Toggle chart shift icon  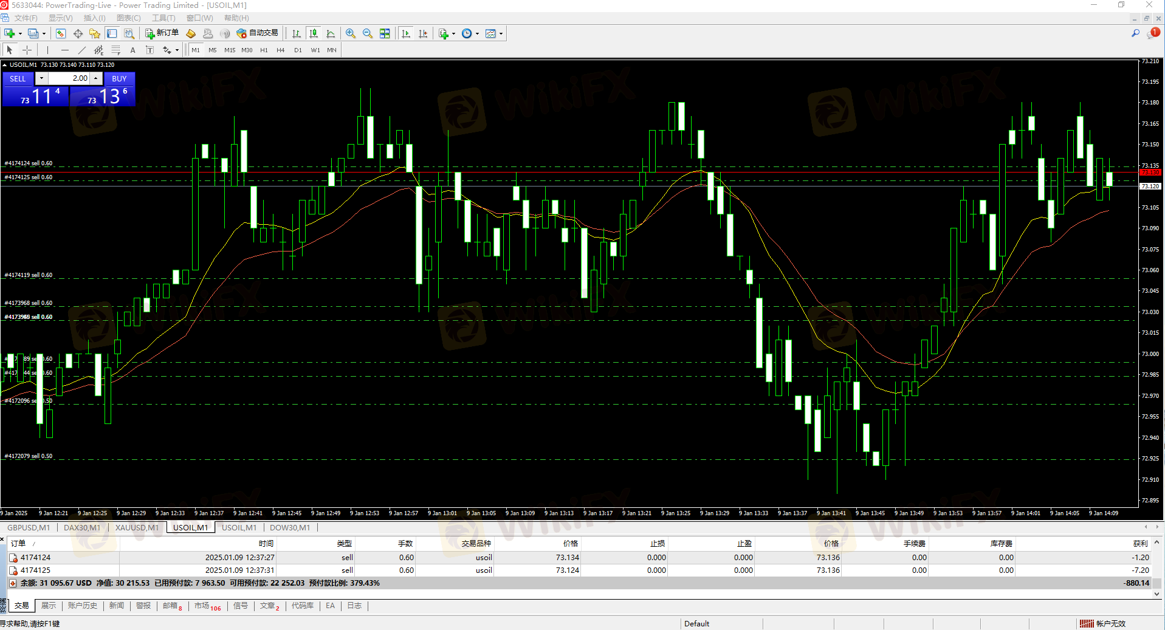(x=423, y=33)
